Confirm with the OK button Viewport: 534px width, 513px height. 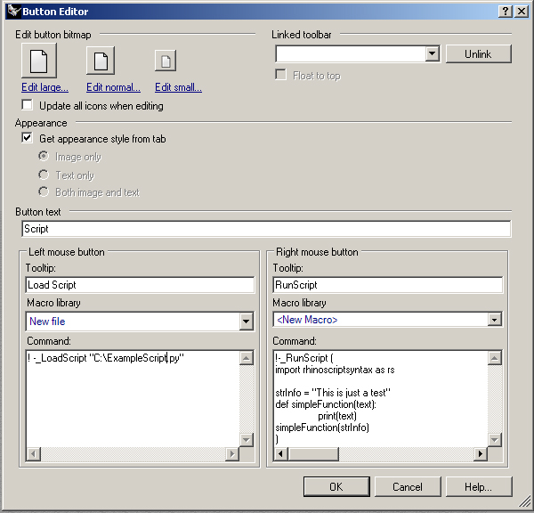(x=336, y=487)
